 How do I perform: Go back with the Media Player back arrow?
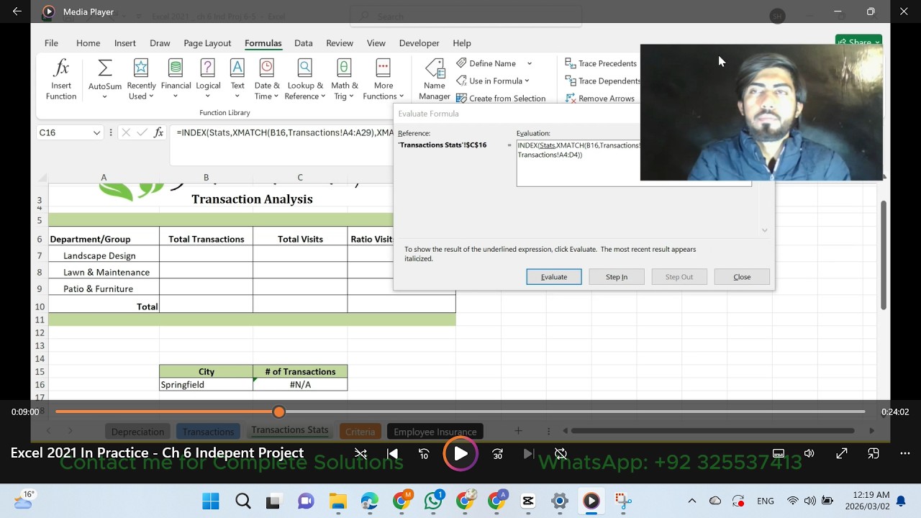click(17, 12)
